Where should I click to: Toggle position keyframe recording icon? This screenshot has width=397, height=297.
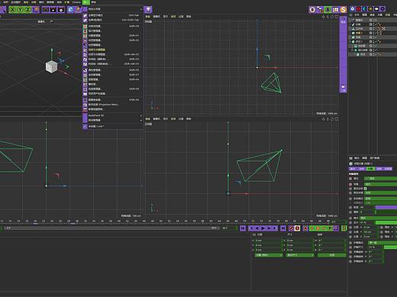coord(312,228)
